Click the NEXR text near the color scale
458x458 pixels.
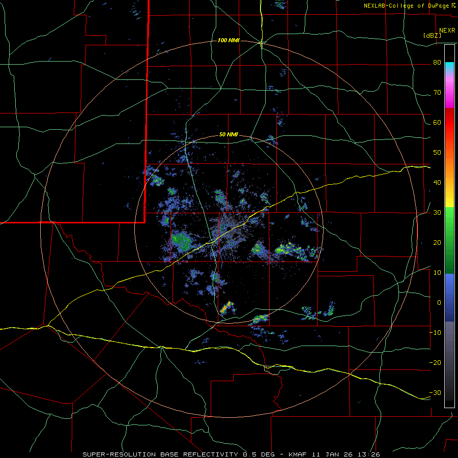(447, 31)
